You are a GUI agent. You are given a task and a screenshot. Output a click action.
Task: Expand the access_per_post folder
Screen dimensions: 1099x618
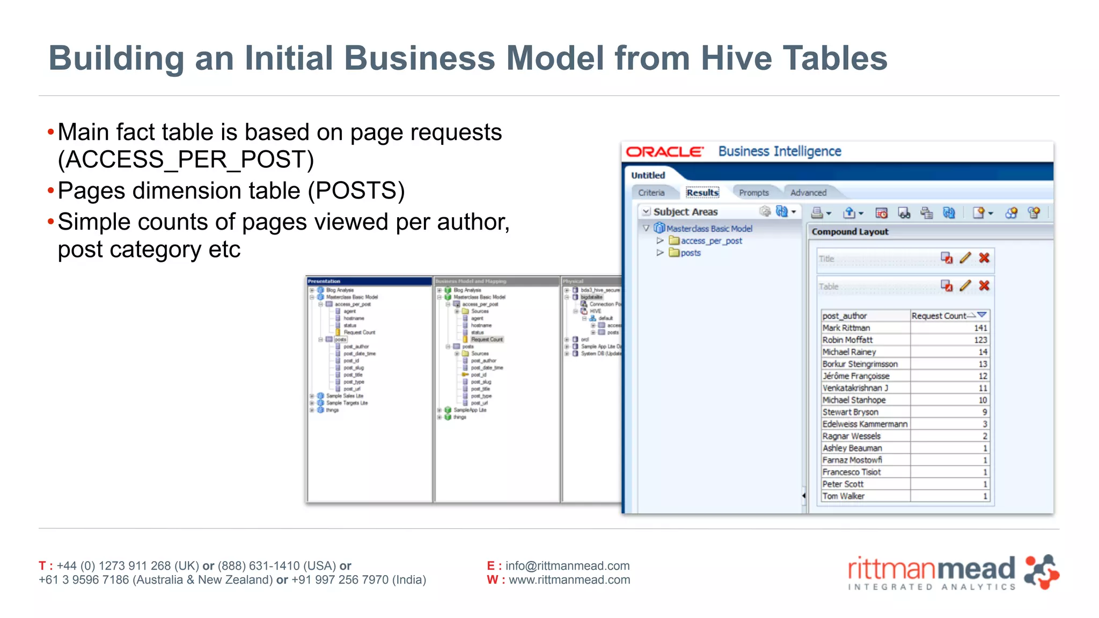point(660,240)
